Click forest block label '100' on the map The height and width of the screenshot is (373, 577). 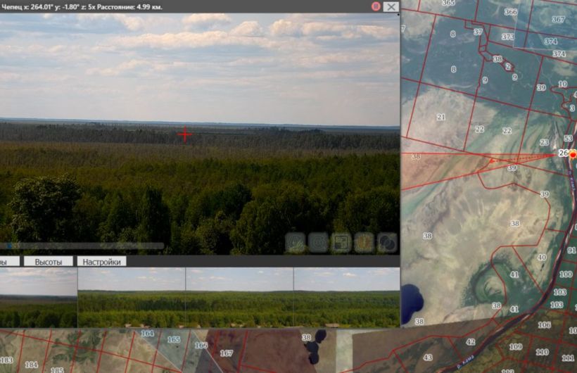(x=566, y=274)
